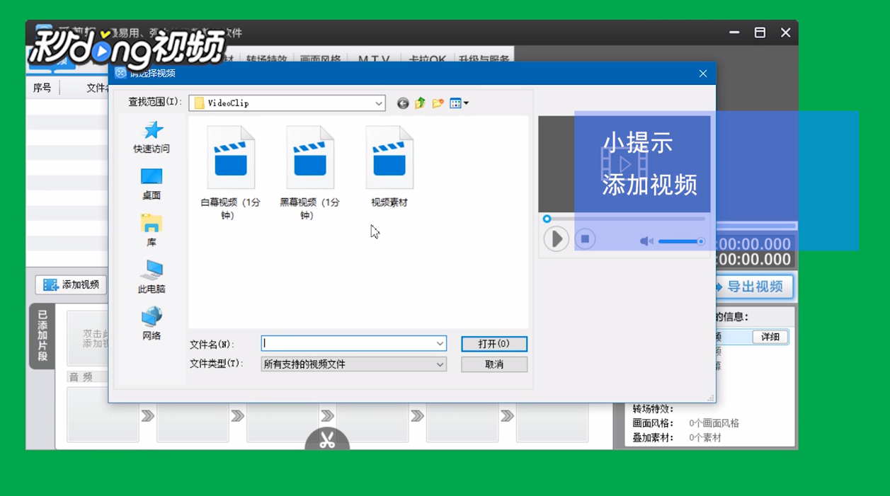Switch to the 转场特效 tab

coord(266,59)
